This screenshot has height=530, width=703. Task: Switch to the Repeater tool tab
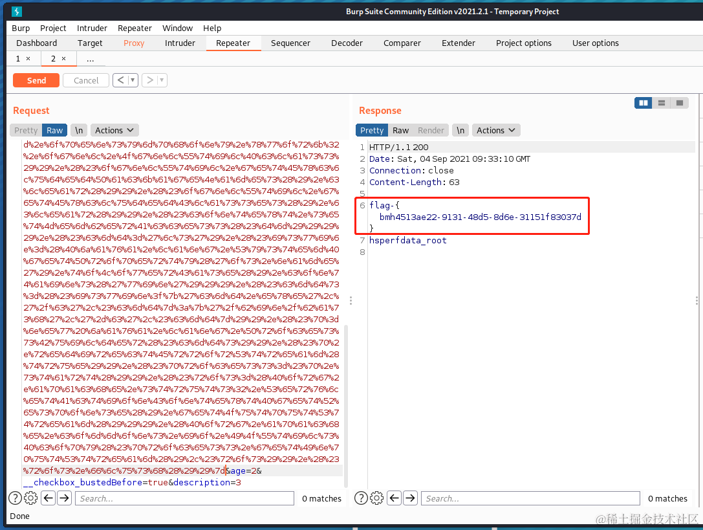(233, 43)
